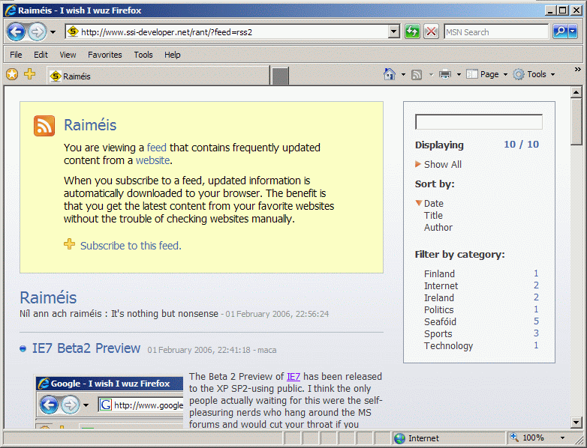Click the '10 / 10' displaying count
587x448 pixels.
point(521,145)
